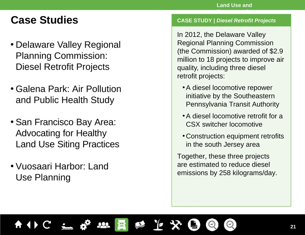This screenshot has height=235, width=305.
Task: Select the highlighted green truck icon
Action: [122, 225]
